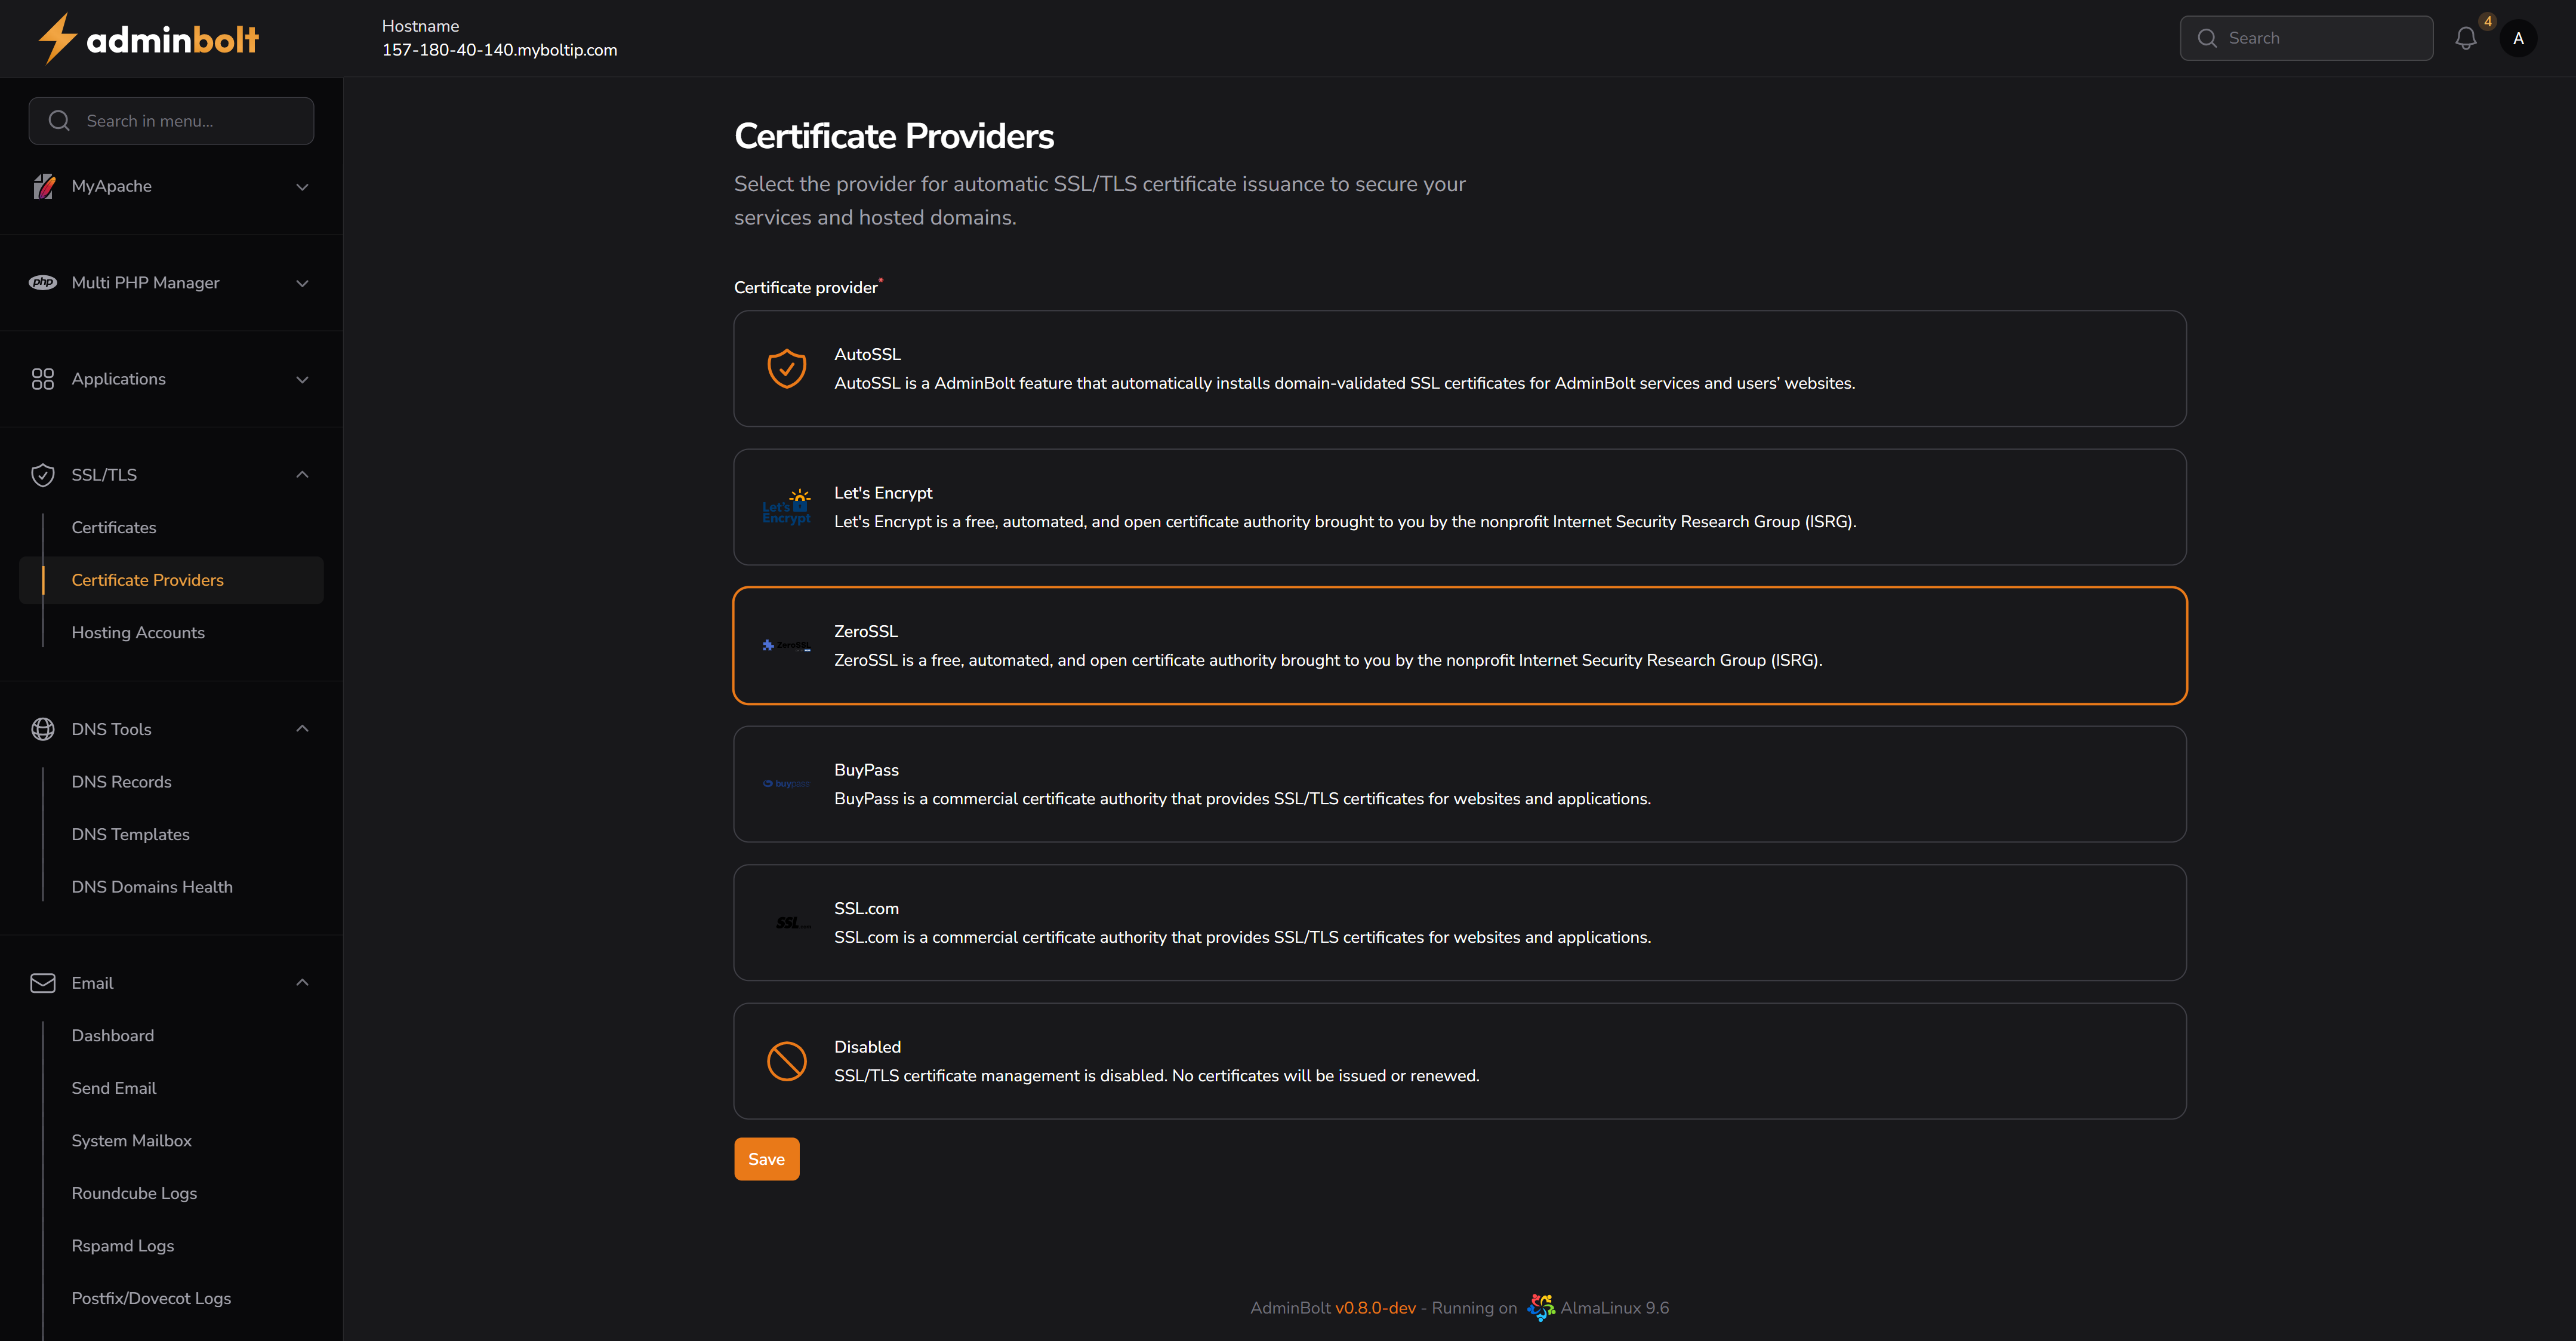Click the SSL/TLS shield icon
2576x1341 pixels.
43,475
